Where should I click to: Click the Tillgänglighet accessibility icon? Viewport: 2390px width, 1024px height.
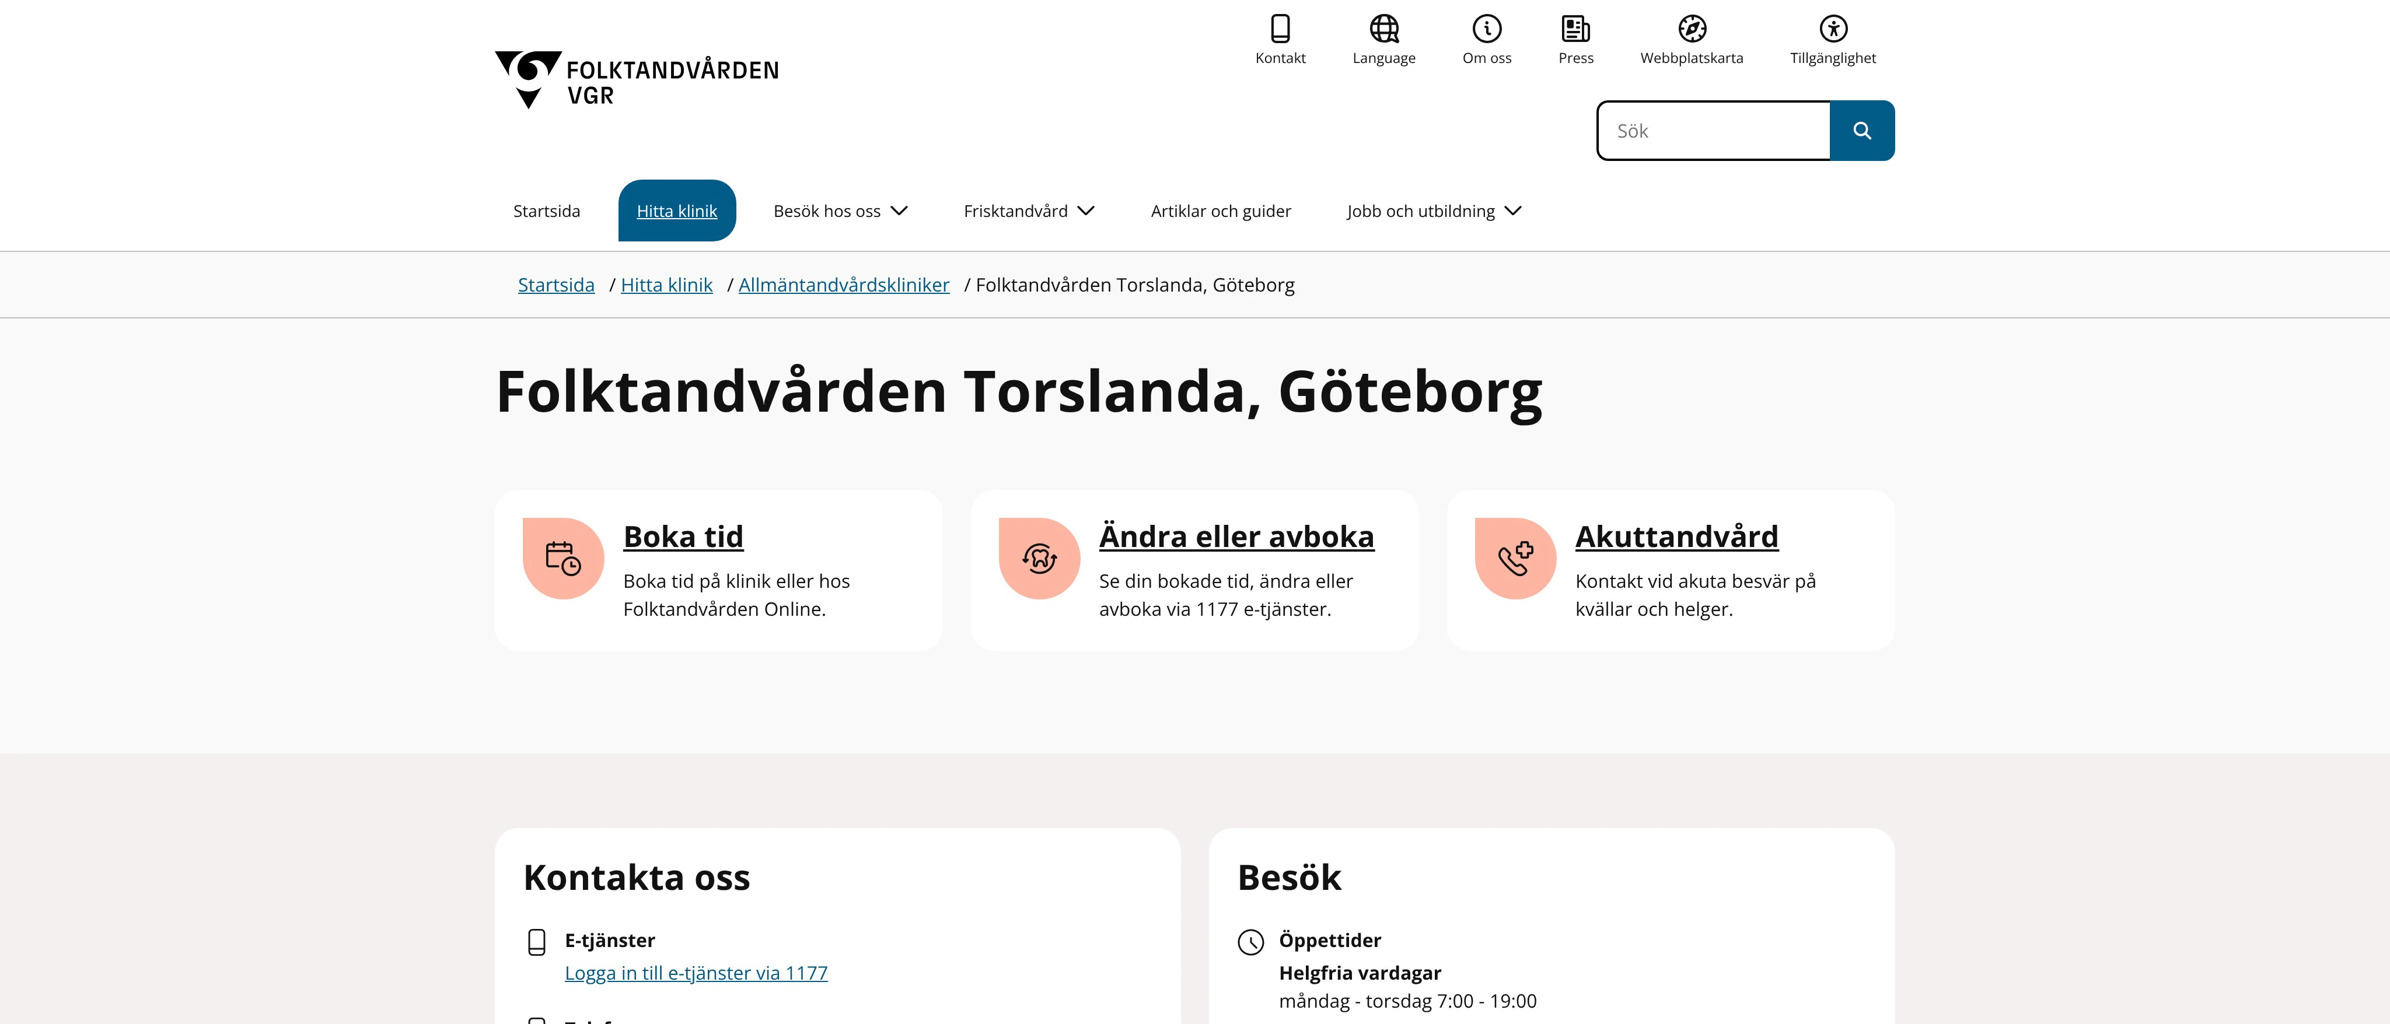(x=1833, y=29)
